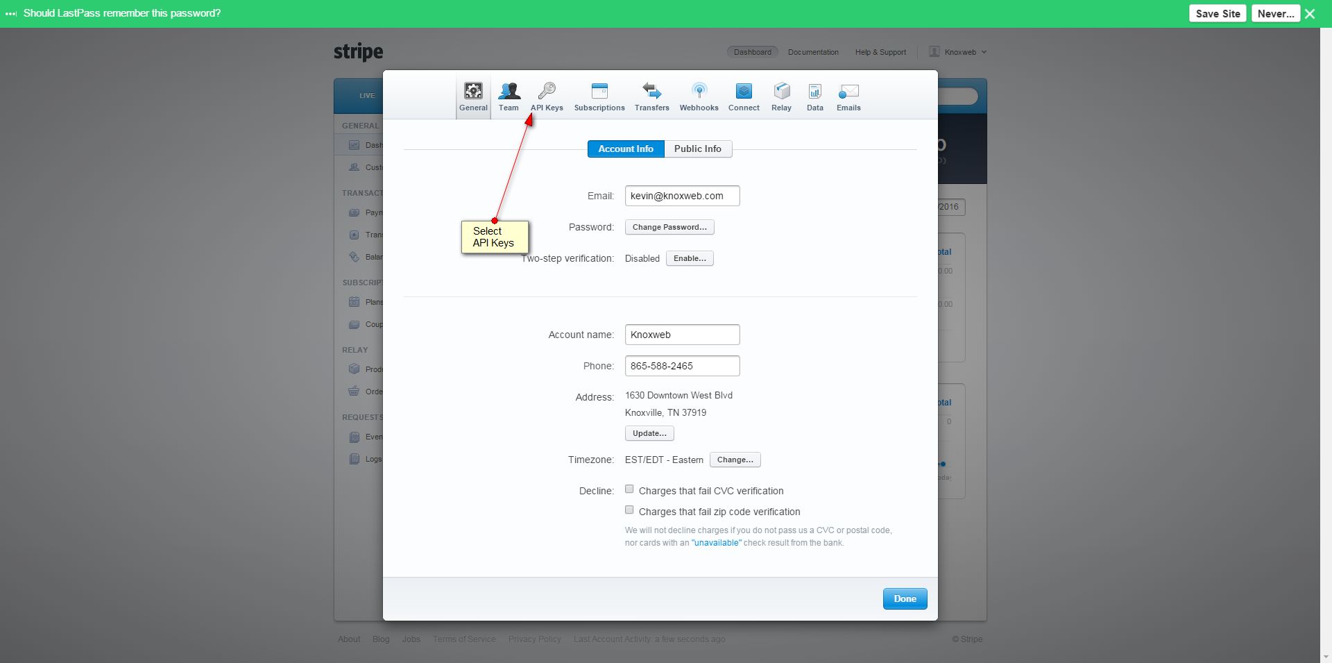This screenshot has height=663, width=1332.
Task: Click the Products sidebar icon
Action: tap(354, 369)
